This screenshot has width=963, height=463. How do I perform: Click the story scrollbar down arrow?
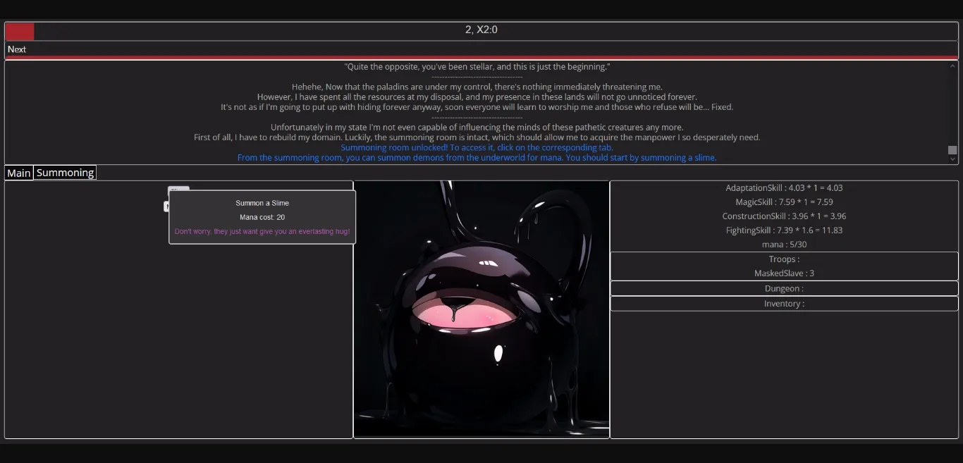click(953, 158)
